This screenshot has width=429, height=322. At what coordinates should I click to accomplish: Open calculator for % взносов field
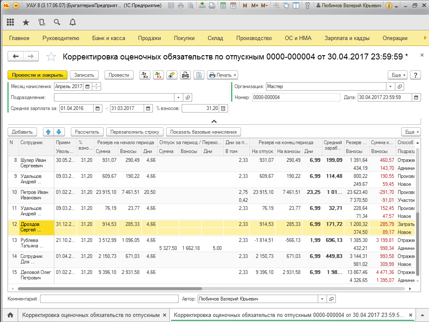pos(223,108)
